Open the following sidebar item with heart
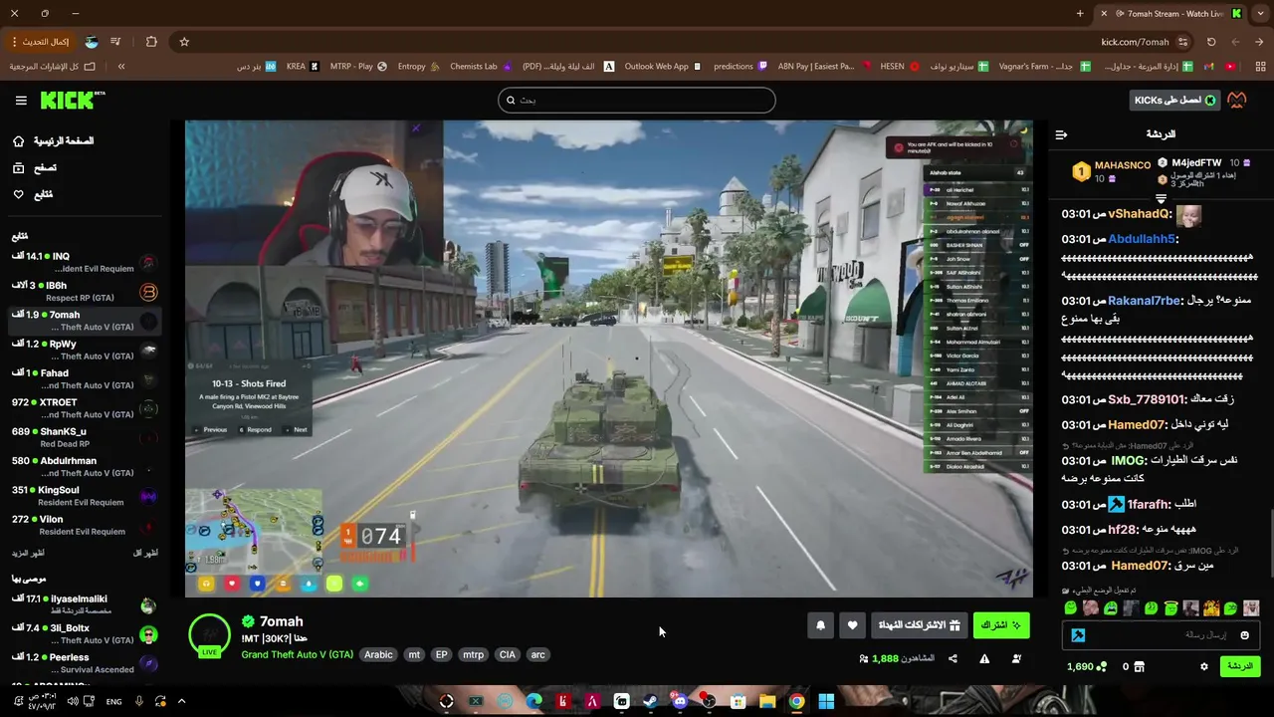 click(x=33, y=194)
